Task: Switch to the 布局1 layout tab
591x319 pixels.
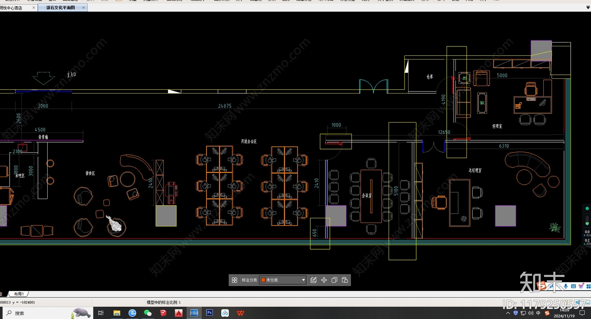Action: click(x=19, y=294)
